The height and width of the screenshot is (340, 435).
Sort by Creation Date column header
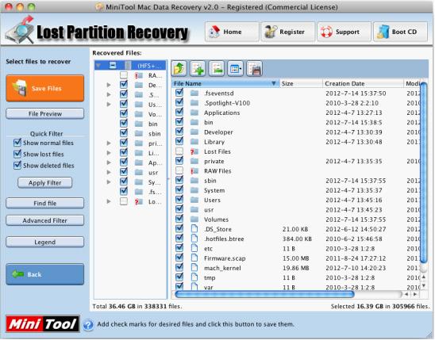[x=363, y=83]
